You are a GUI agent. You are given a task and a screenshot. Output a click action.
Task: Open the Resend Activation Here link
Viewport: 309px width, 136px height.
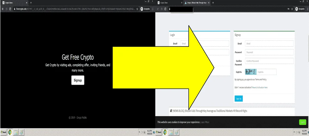click(260, 87)
